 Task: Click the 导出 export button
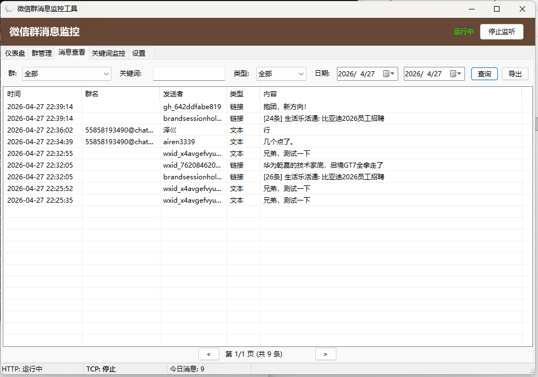pos(515,73)
